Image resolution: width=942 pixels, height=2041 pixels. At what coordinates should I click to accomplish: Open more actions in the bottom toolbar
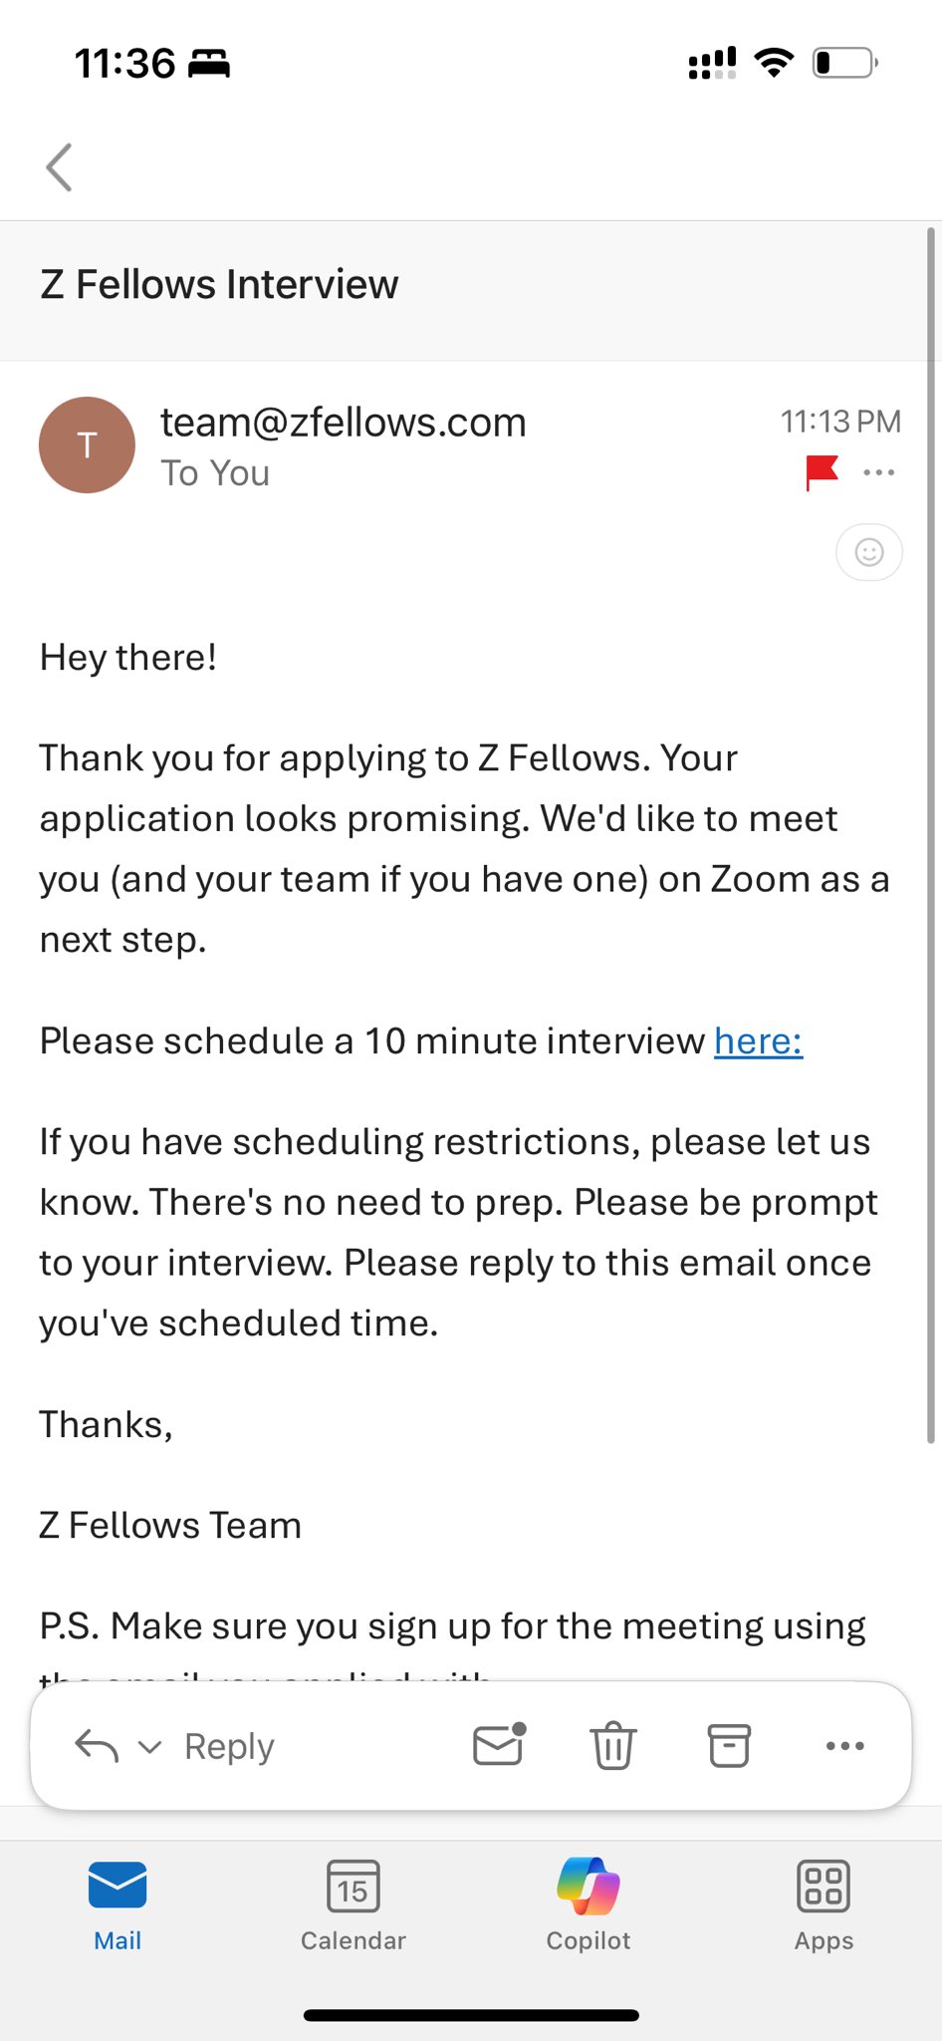[845, 1745]
